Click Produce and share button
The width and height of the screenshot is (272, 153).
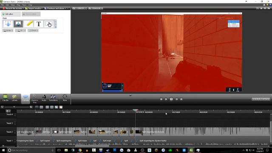[54, 8]
